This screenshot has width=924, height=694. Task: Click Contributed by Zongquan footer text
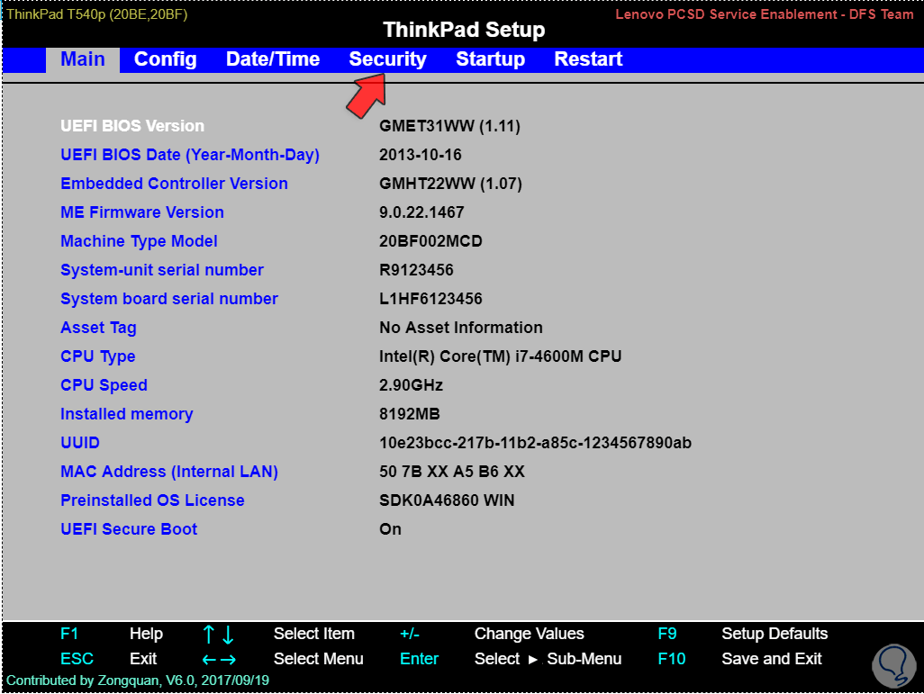point(137,681)
